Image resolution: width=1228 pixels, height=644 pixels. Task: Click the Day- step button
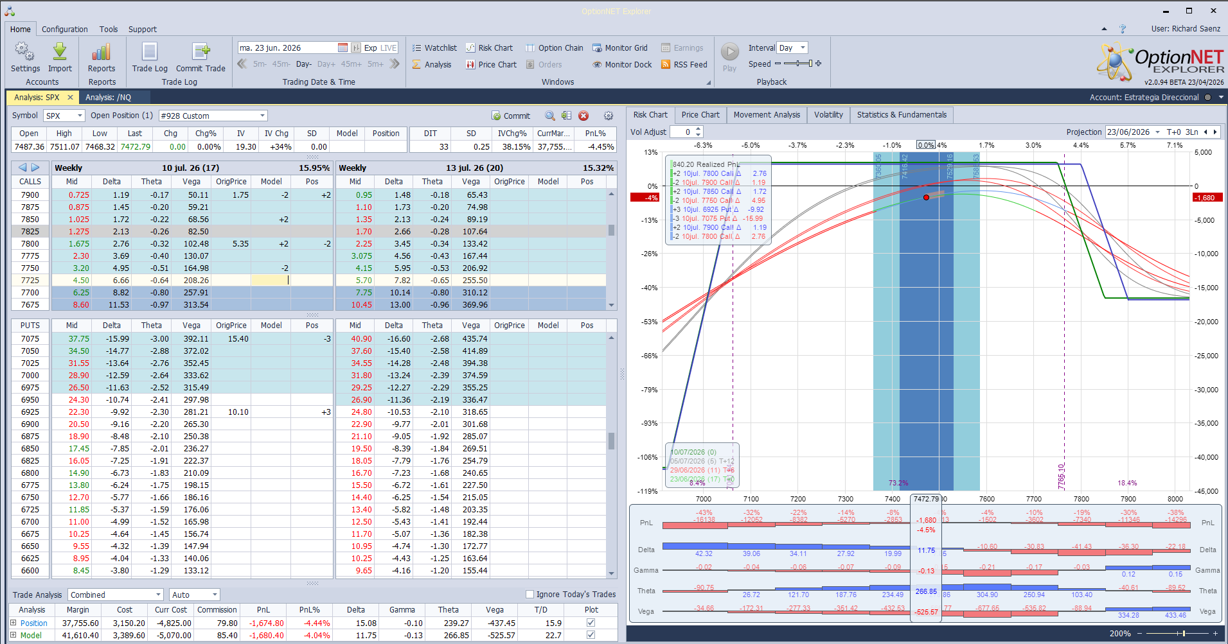[x=304, y=64]
